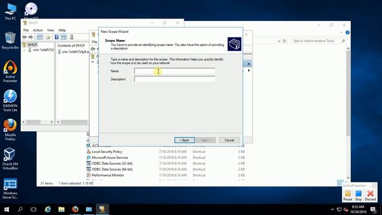Click the Explorer help question mark icon
This screenshot has height=215, width=382.
(347, 32)
